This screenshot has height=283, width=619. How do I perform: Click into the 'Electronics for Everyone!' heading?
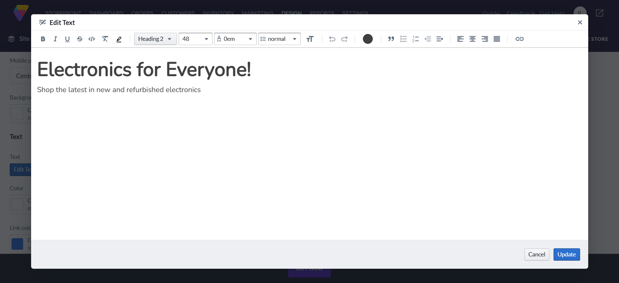point(144,69)
